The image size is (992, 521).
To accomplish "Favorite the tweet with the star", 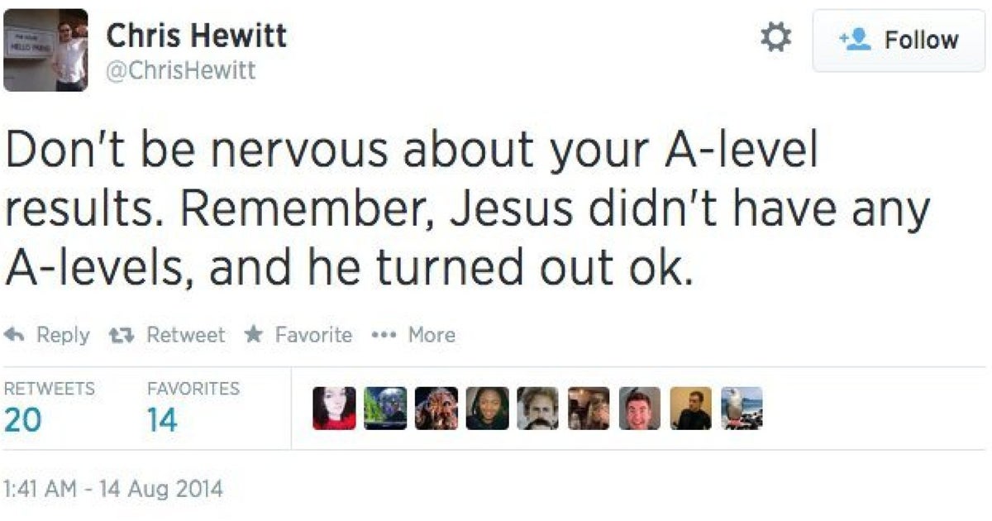I will pyautogui.click(x=298, y=335).
